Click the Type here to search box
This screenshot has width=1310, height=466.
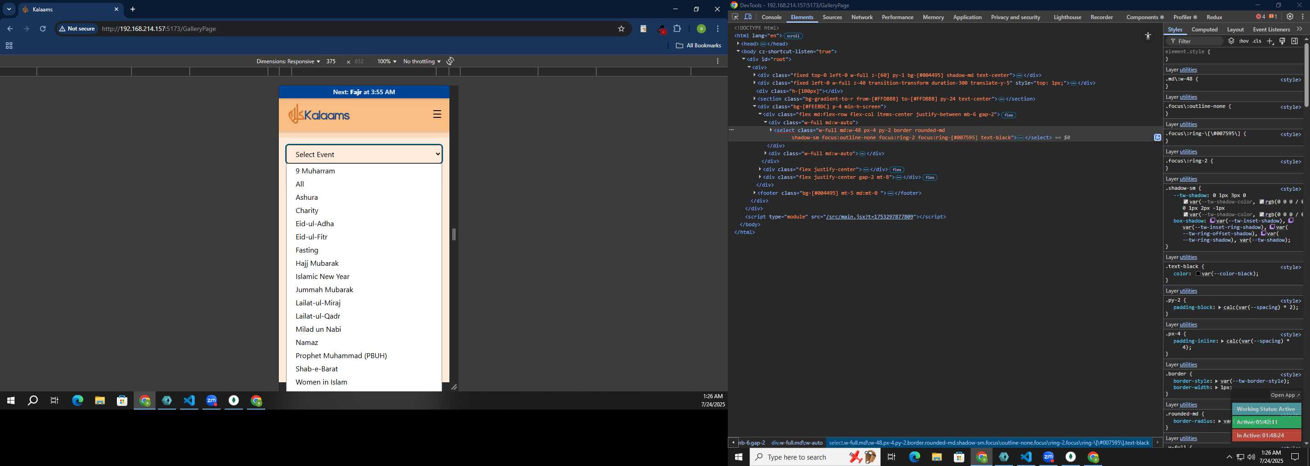(x=815, y=457)
